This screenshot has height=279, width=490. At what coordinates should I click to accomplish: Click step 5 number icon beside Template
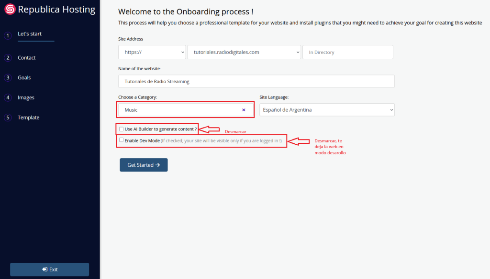pyautogui.click(x=8, y=118)
